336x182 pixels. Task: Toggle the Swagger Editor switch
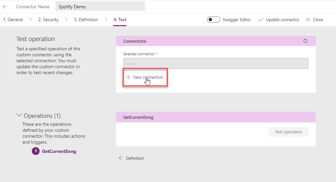point(213,20)
